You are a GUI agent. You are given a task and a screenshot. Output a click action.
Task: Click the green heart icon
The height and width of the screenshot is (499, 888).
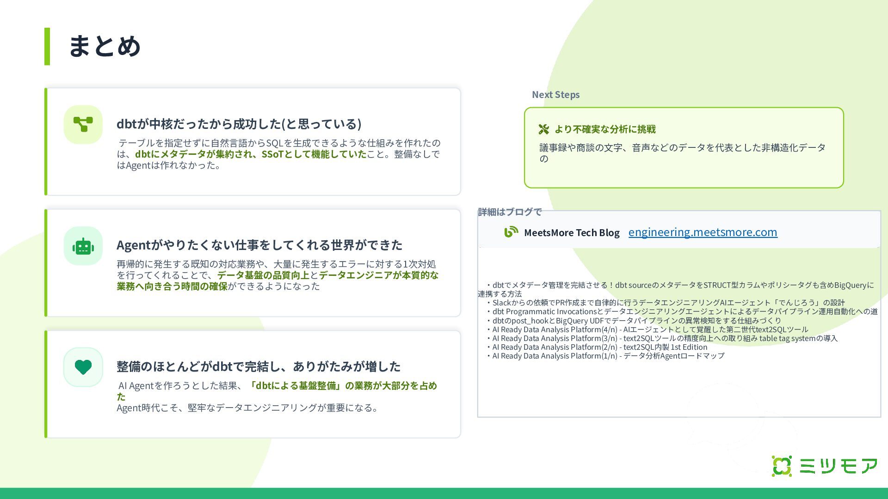click(x=83, y=367)
